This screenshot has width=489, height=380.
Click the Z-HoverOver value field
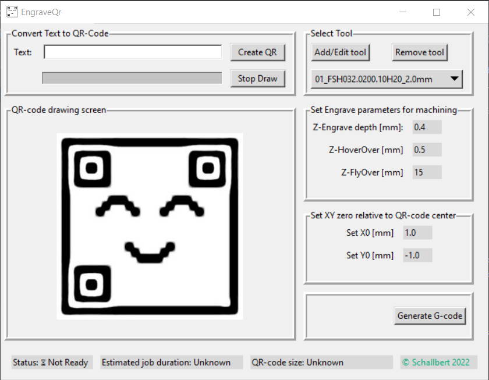(427, 150)
